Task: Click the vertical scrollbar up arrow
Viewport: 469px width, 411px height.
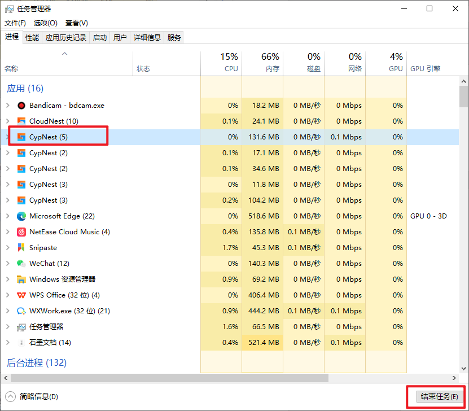Action: pos(463,81)
